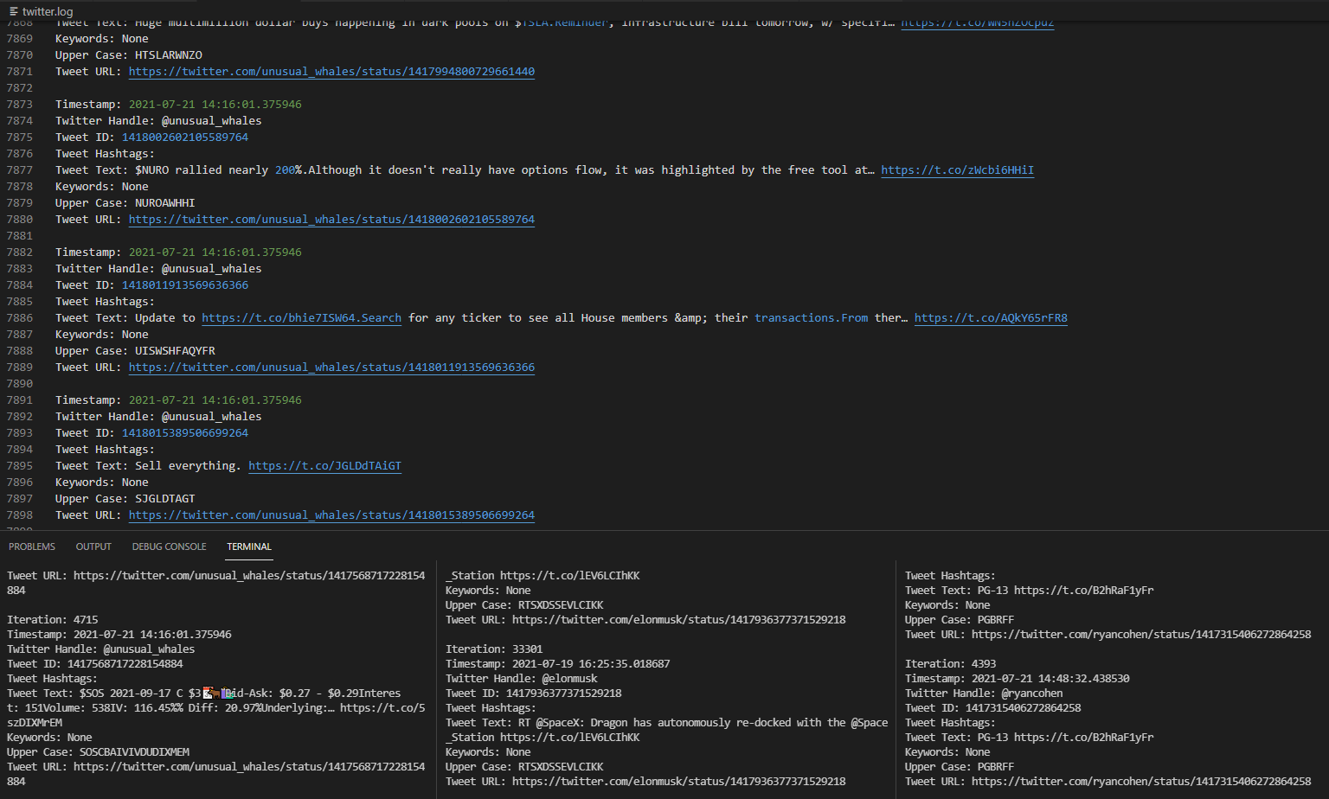Click the Upper Case value UISWSHFAQYFR
Image resolution: width=1329 pixels, height=799 pixels.
click(175, 351)
